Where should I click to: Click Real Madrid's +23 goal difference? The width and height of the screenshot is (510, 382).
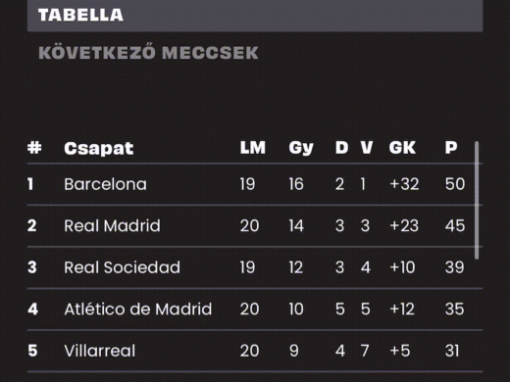click(x=404, y=225)
